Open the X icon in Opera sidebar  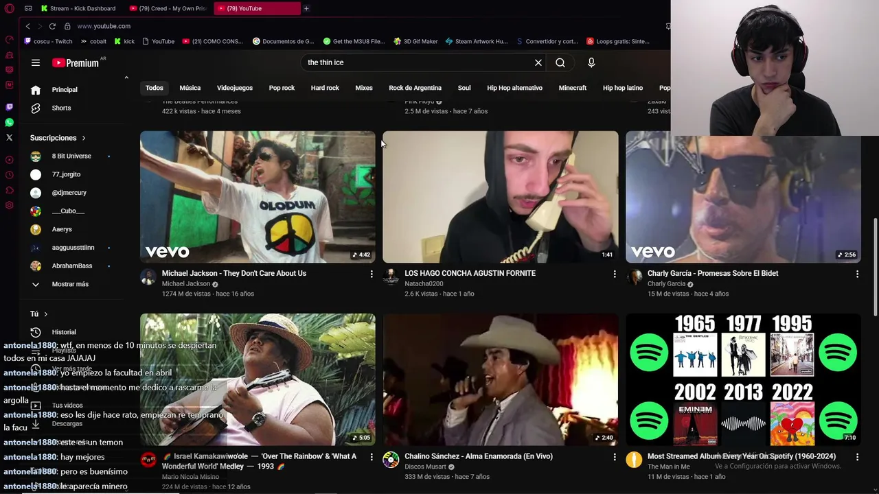click(9, 137)
